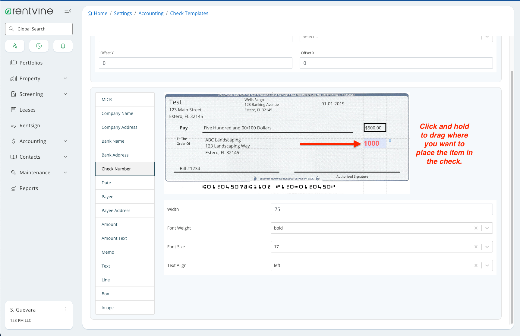
Task: Collapse the sidebar with the hamburger icon
Action: click(x=68, y=11)
